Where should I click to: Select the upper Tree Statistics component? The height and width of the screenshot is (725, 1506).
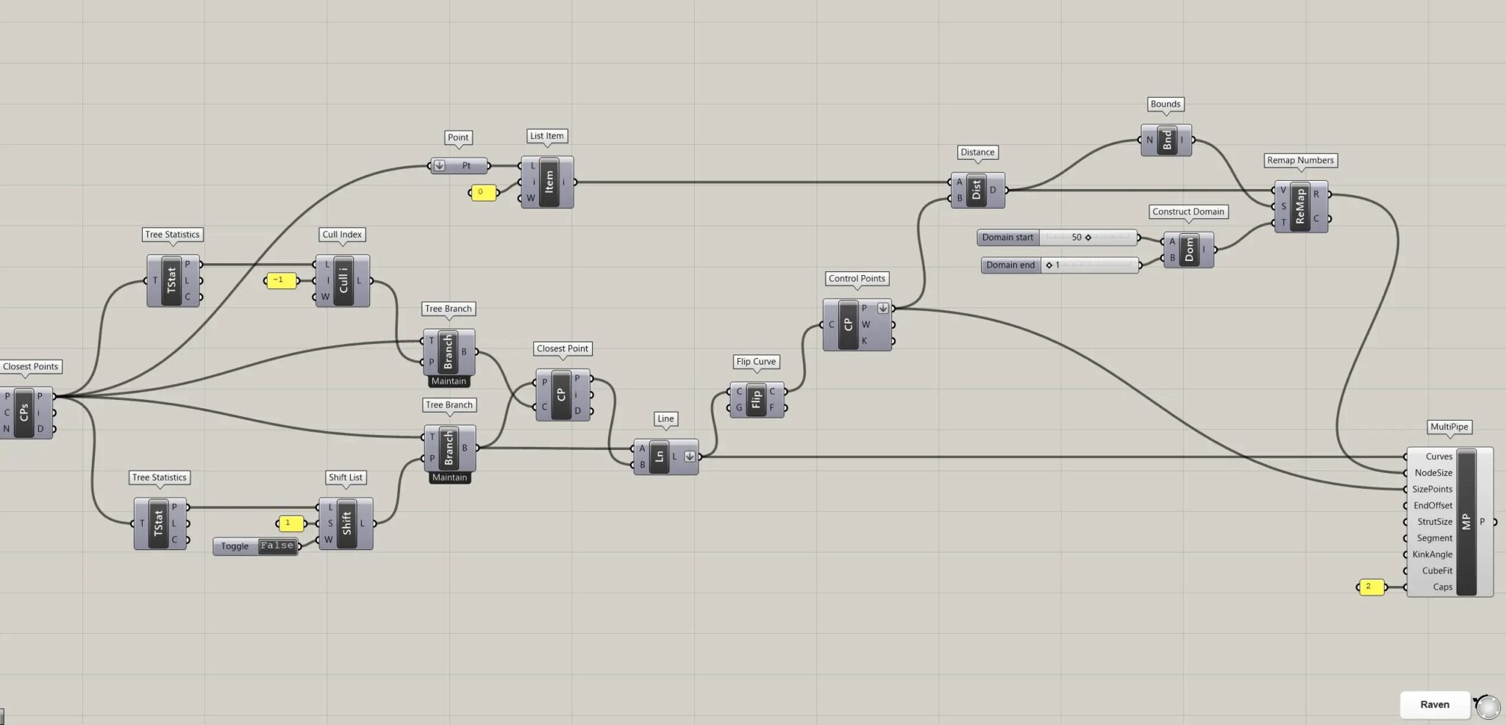tap(171, 280)
